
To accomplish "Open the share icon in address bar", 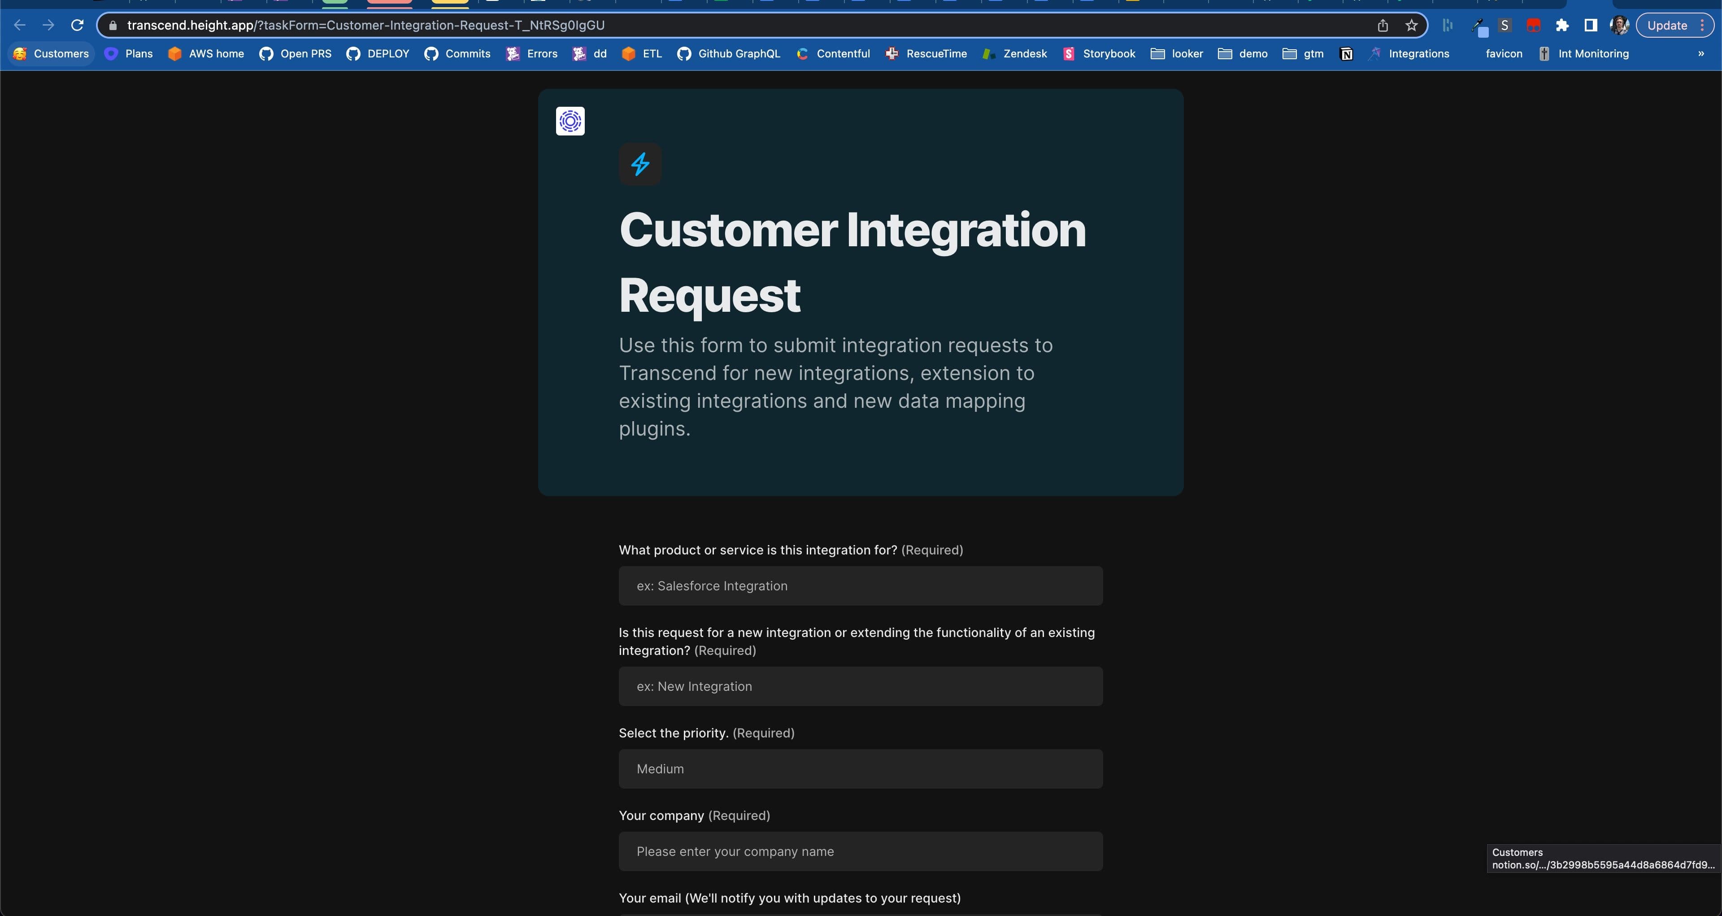I will (1383, 26).
